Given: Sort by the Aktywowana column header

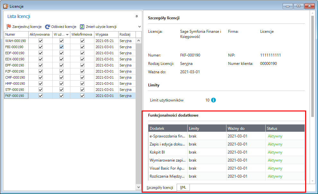Looking at the screenshot, I should (x=40, y=34).
